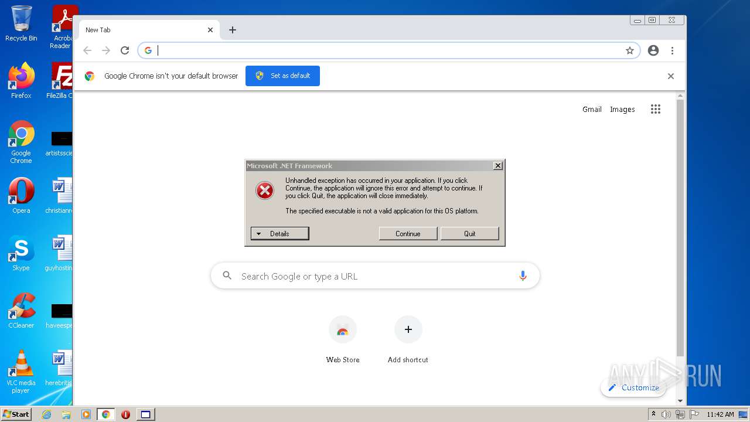Open the Opera taskbar button
750x422 pixels.
pyautogui.click(x=125, y=414)
